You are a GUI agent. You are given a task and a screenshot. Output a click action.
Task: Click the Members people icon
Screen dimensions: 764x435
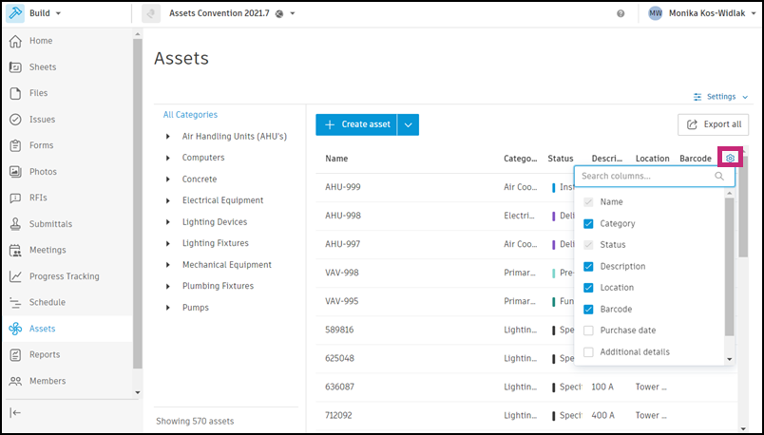[x=15, y=381]
